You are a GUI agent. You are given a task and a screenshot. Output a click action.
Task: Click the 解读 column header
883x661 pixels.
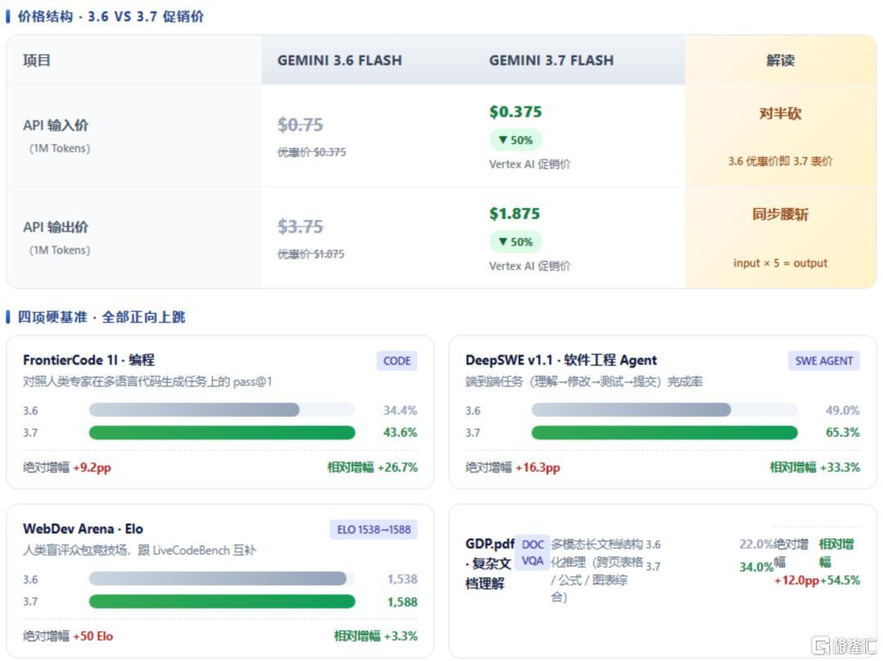[x=781, y=60]
